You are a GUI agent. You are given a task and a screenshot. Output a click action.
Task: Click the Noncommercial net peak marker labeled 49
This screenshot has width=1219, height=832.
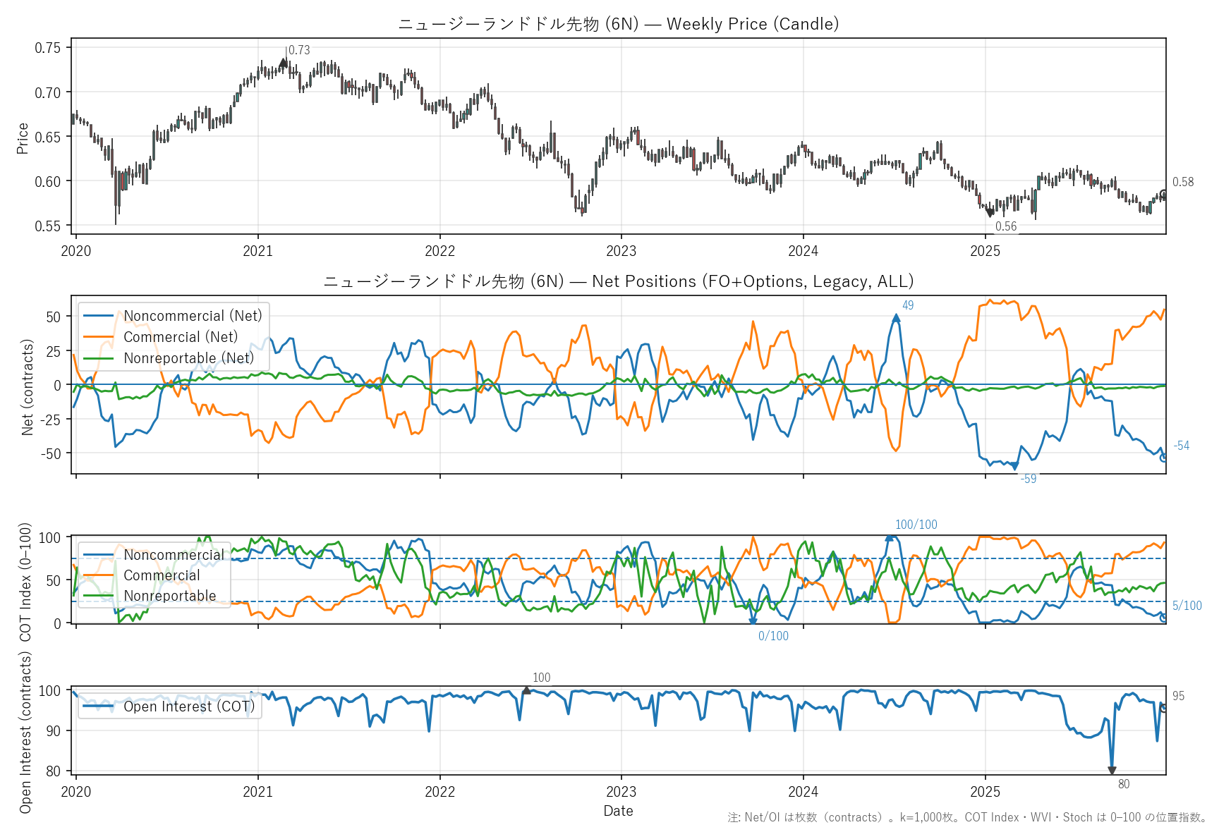pos(896,318)
